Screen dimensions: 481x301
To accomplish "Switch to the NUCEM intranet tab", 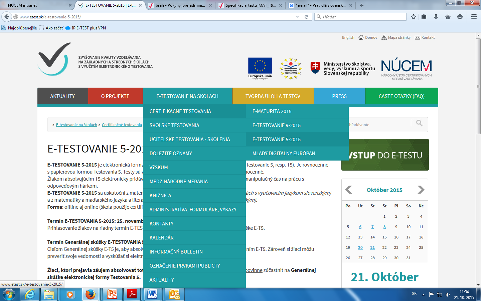I will [37, 5].
